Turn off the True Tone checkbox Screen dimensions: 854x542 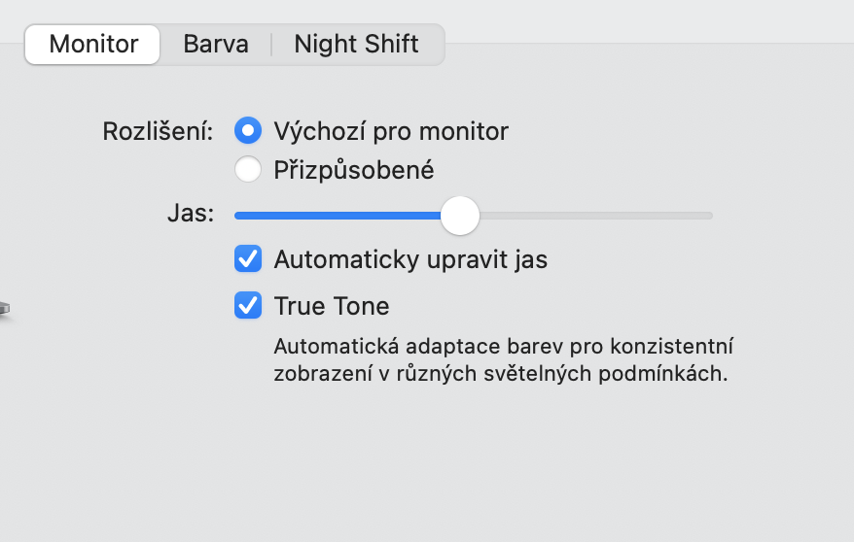tap(248, 306)
